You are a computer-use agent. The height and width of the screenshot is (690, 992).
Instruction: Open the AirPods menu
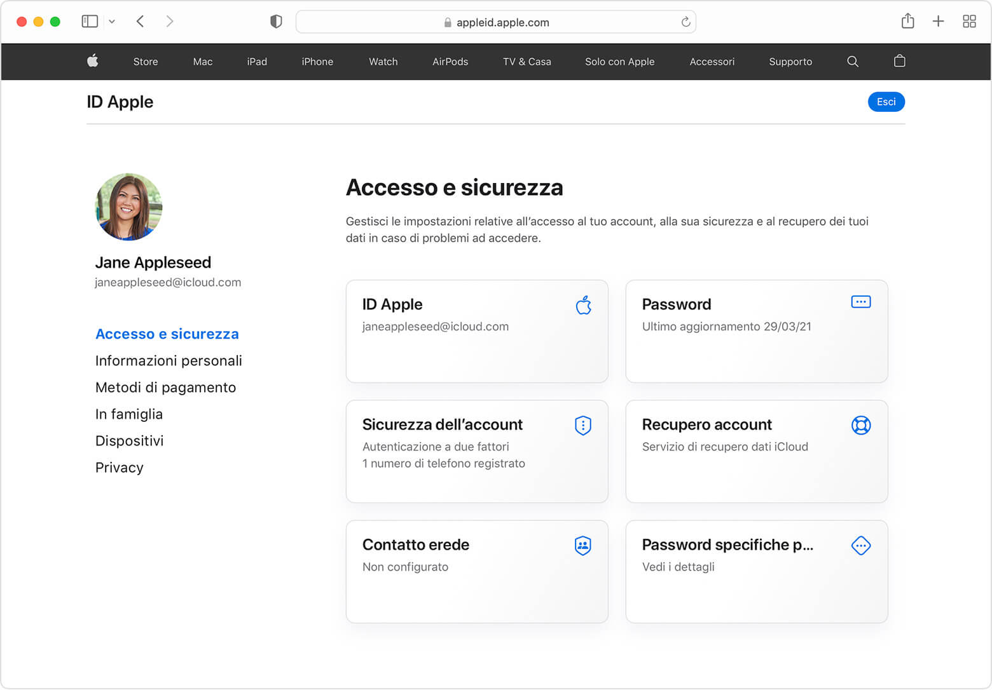(x=450, y=62)
